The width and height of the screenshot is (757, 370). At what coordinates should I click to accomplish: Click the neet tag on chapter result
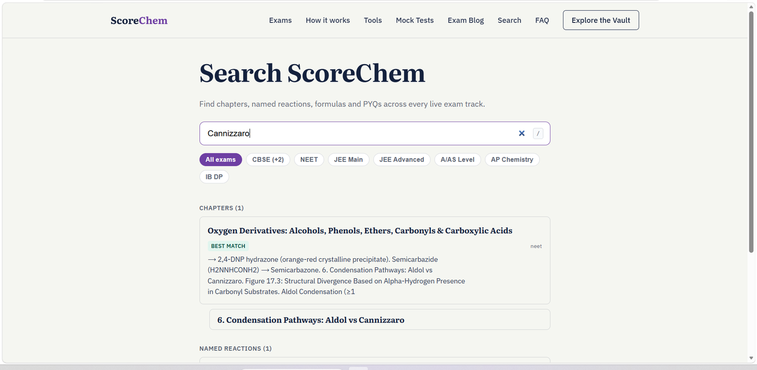point(536,246)
